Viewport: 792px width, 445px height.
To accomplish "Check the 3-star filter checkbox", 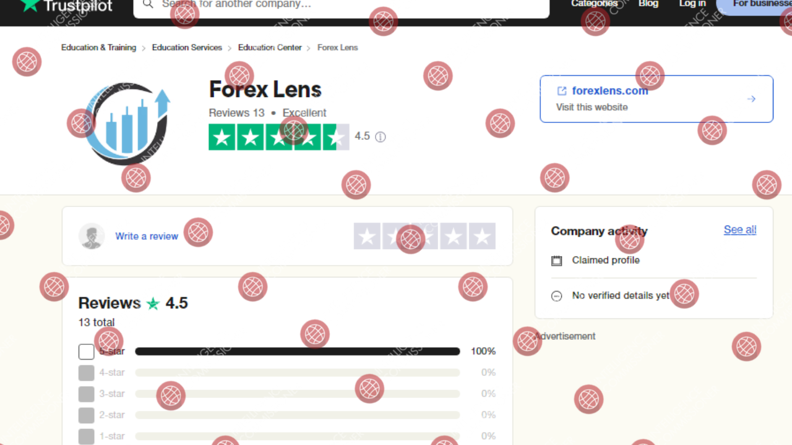I will click(x=87, y=394).
